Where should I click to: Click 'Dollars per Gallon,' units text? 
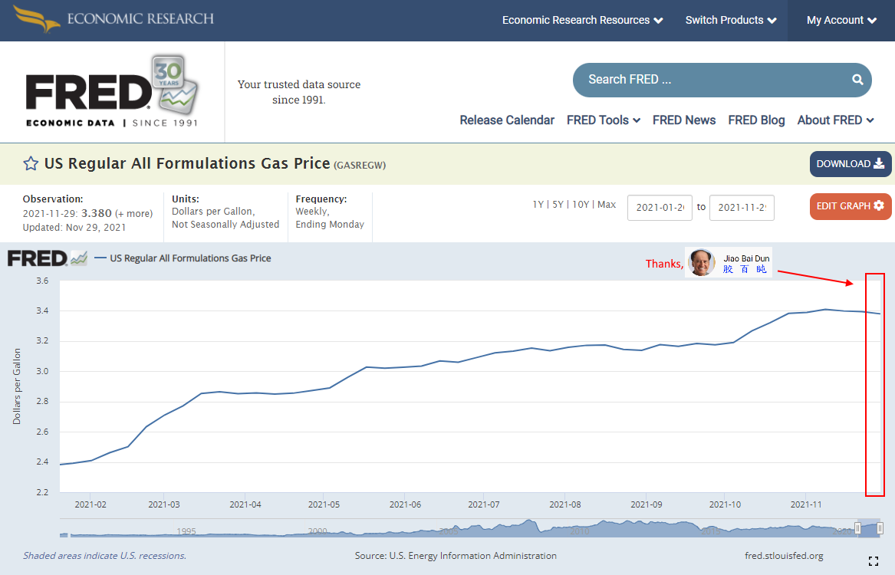click(x=213, y=212)
